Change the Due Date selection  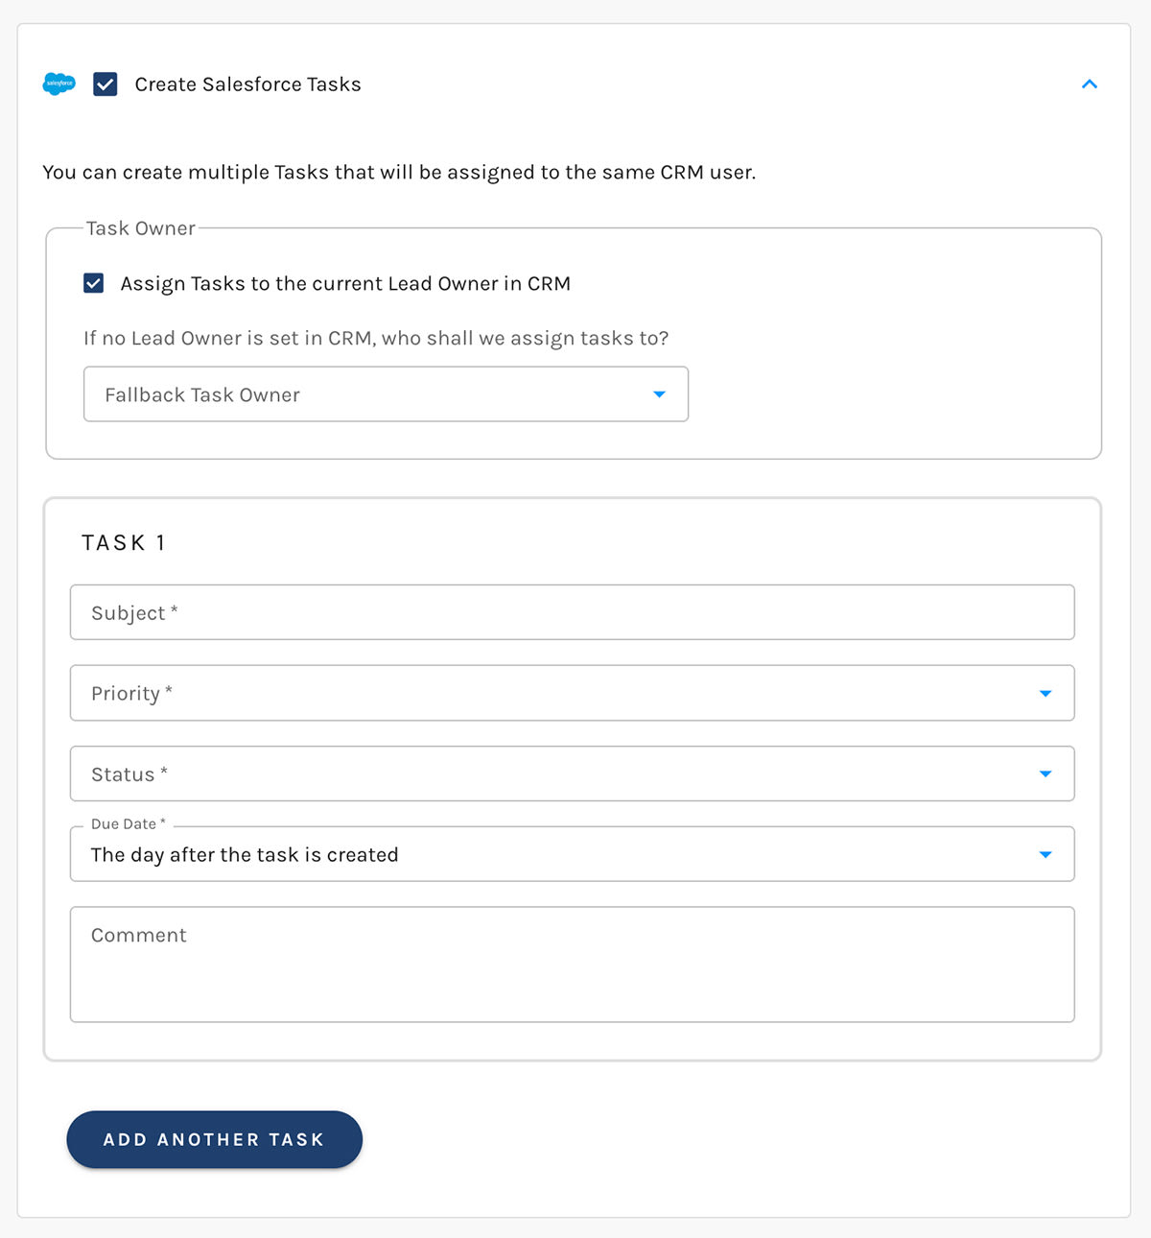coord(572,854)
